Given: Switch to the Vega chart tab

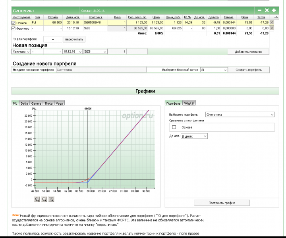Looking at the screenshot, I should point(59,103).
